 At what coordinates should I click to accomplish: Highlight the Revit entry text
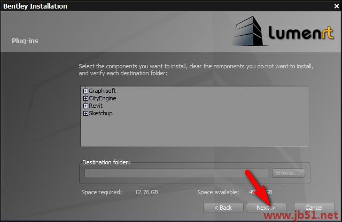(96, 106)
